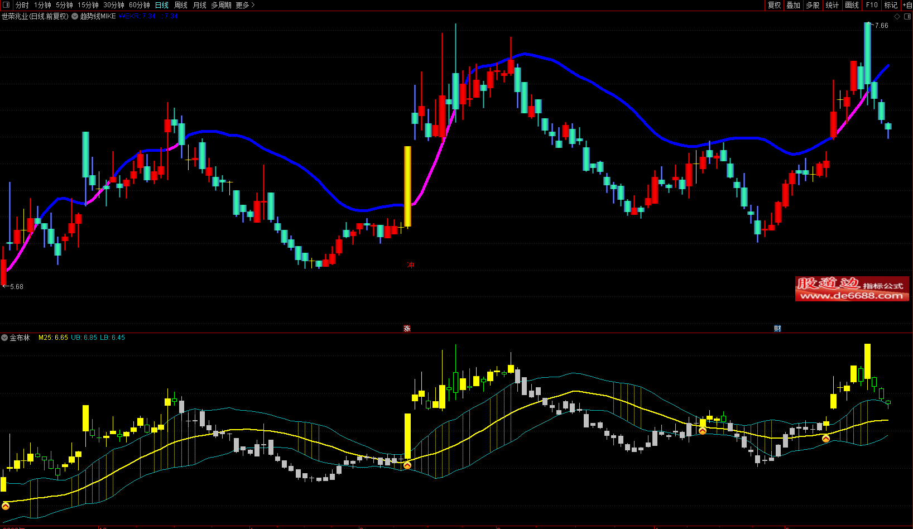Click the 7.66 high price marker
913x529 pixels.
[881, 26]
